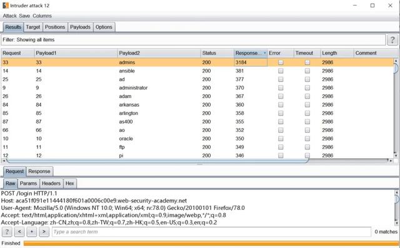Select the ao payload row
Viewport: 400px width, 248px height.
coord(197,130)
